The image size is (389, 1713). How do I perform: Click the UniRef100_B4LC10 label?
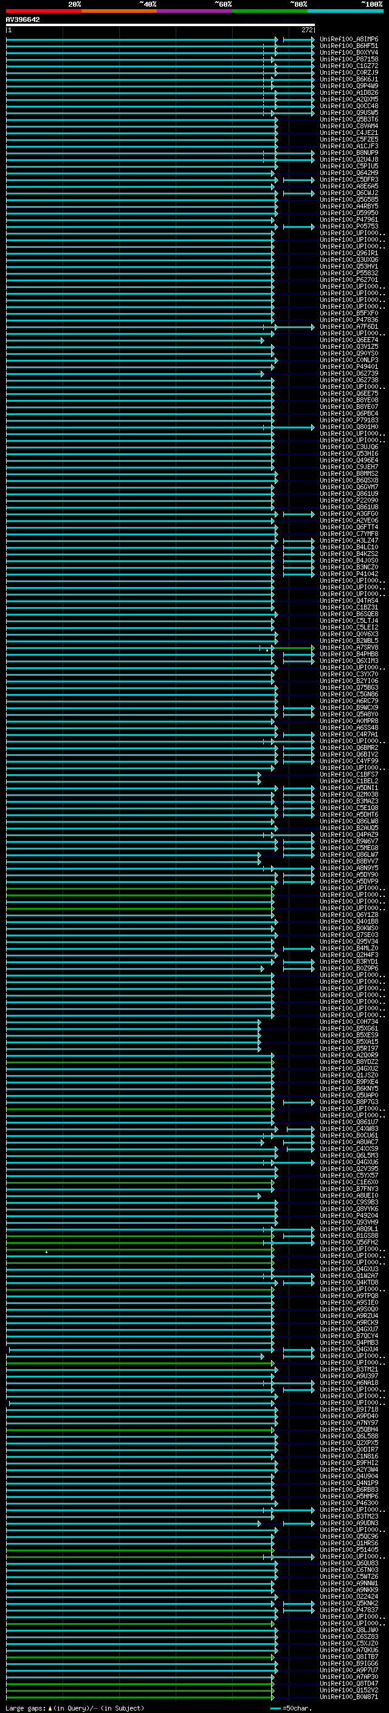click(x=349, y=548)
